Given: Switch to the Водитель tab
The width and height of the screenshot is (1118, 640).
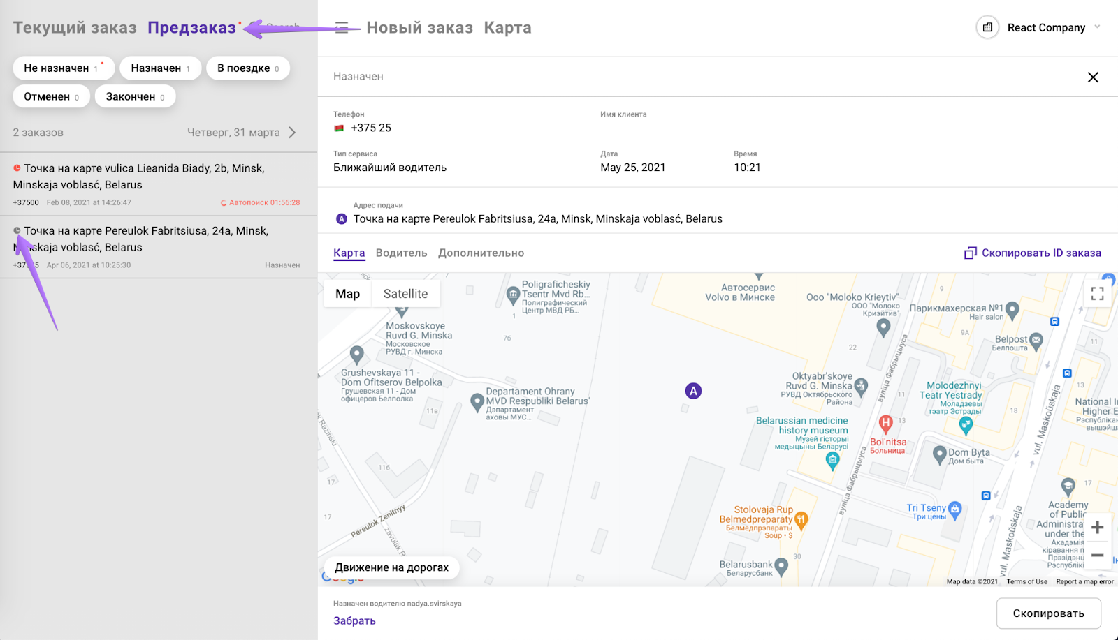Looking at the screenshot, I should 401,253.
